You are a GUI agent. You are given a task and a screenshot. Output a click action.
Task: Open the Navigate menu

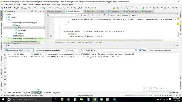(17, 5)
